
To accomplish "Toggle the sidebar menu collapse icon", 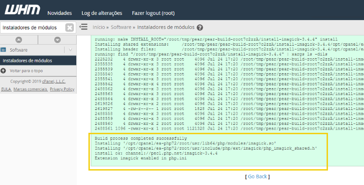I will (83, 27).
